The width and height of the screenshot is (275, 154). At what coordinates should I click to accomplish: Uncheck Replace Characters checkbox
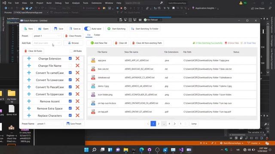[x=70, y=115]
